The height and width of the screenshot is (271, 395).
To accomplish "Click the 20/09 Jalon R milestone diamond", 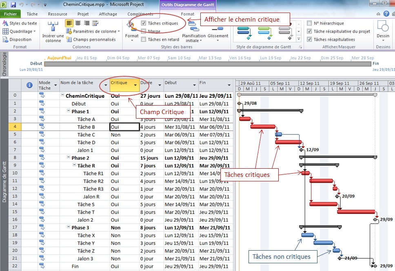I will point(337,196).
